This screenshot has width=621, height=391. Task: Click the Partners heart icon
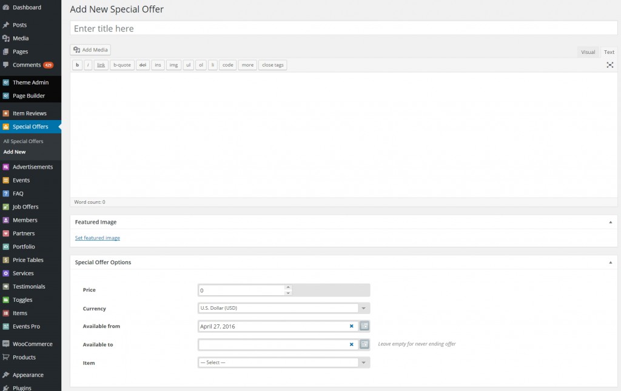(6, 233)
